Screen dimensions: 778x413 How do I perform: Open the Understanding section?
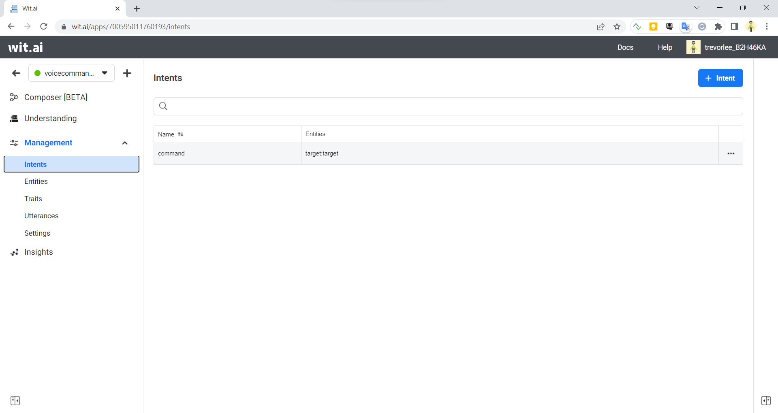[51, 118]
